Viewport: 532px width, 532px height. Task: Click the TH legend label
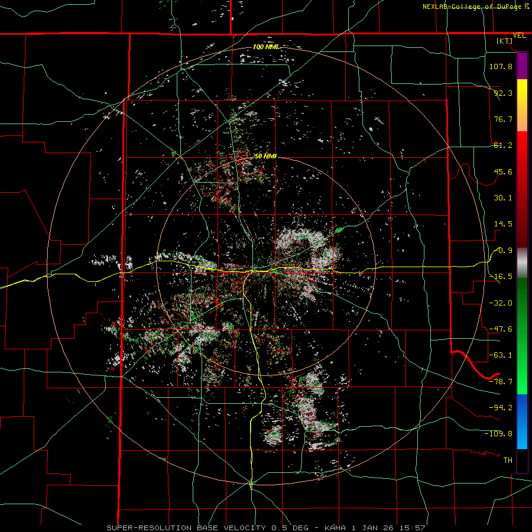(508, 460)
